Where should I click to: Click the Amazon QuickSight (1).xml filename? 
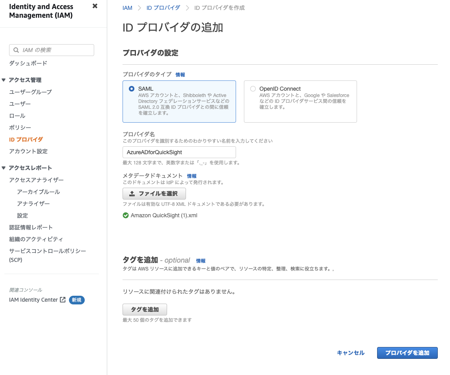(x=164, y=215)
